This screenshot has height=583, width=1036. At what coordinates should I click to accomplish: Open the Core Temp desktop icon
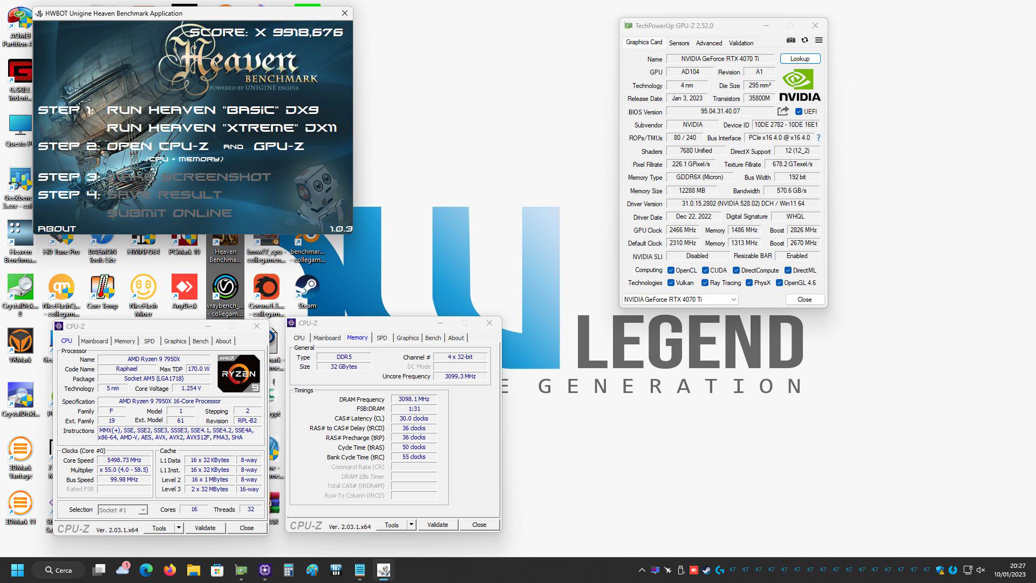coord(103,291)
